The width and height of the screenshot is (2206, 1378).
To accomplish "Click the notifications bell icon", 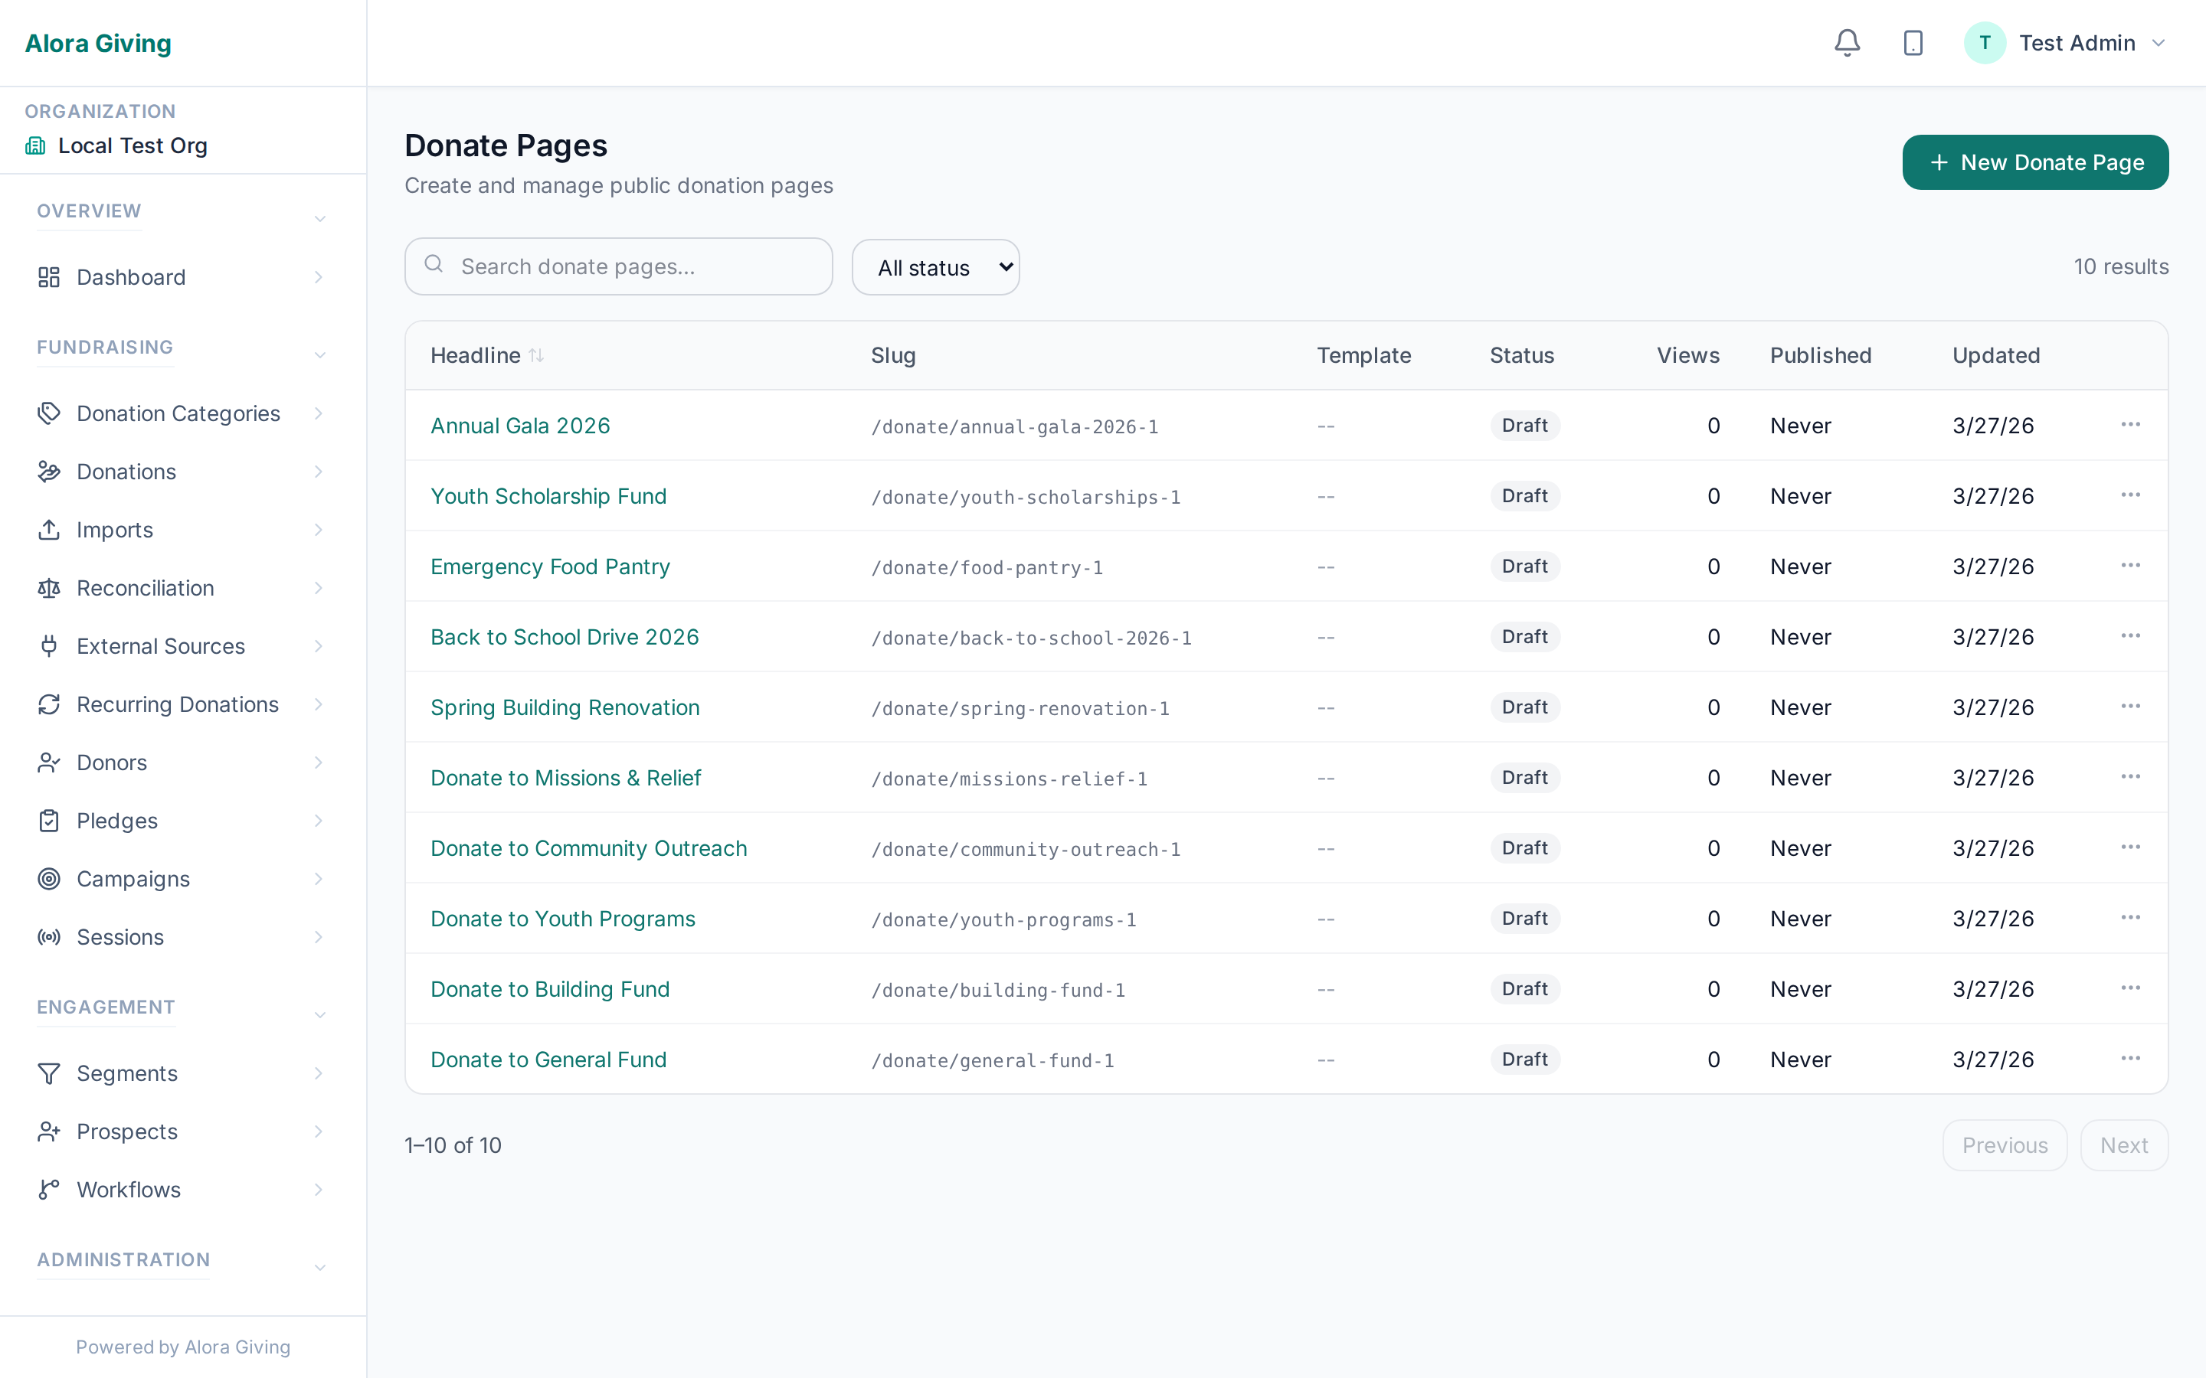I will click(x=1846, y=42).
